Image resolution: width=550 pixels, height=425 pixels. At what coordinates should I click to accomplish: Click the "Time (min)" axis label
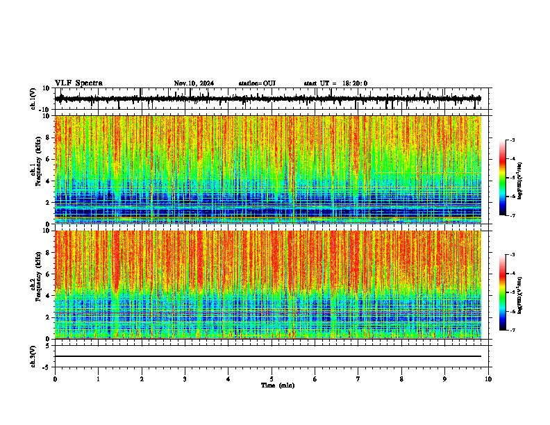point(278,385)
